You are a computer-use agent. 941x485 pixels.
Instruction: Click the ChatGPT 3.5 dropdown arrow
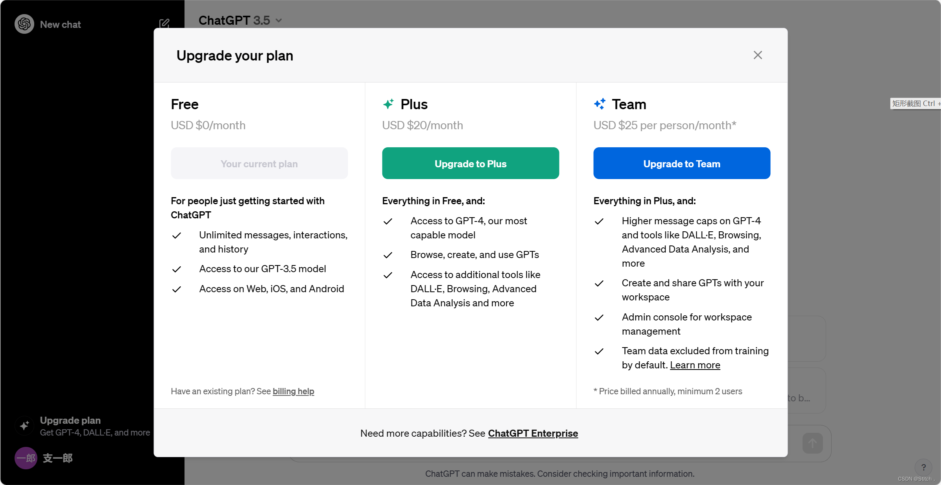tap(280, 20)
